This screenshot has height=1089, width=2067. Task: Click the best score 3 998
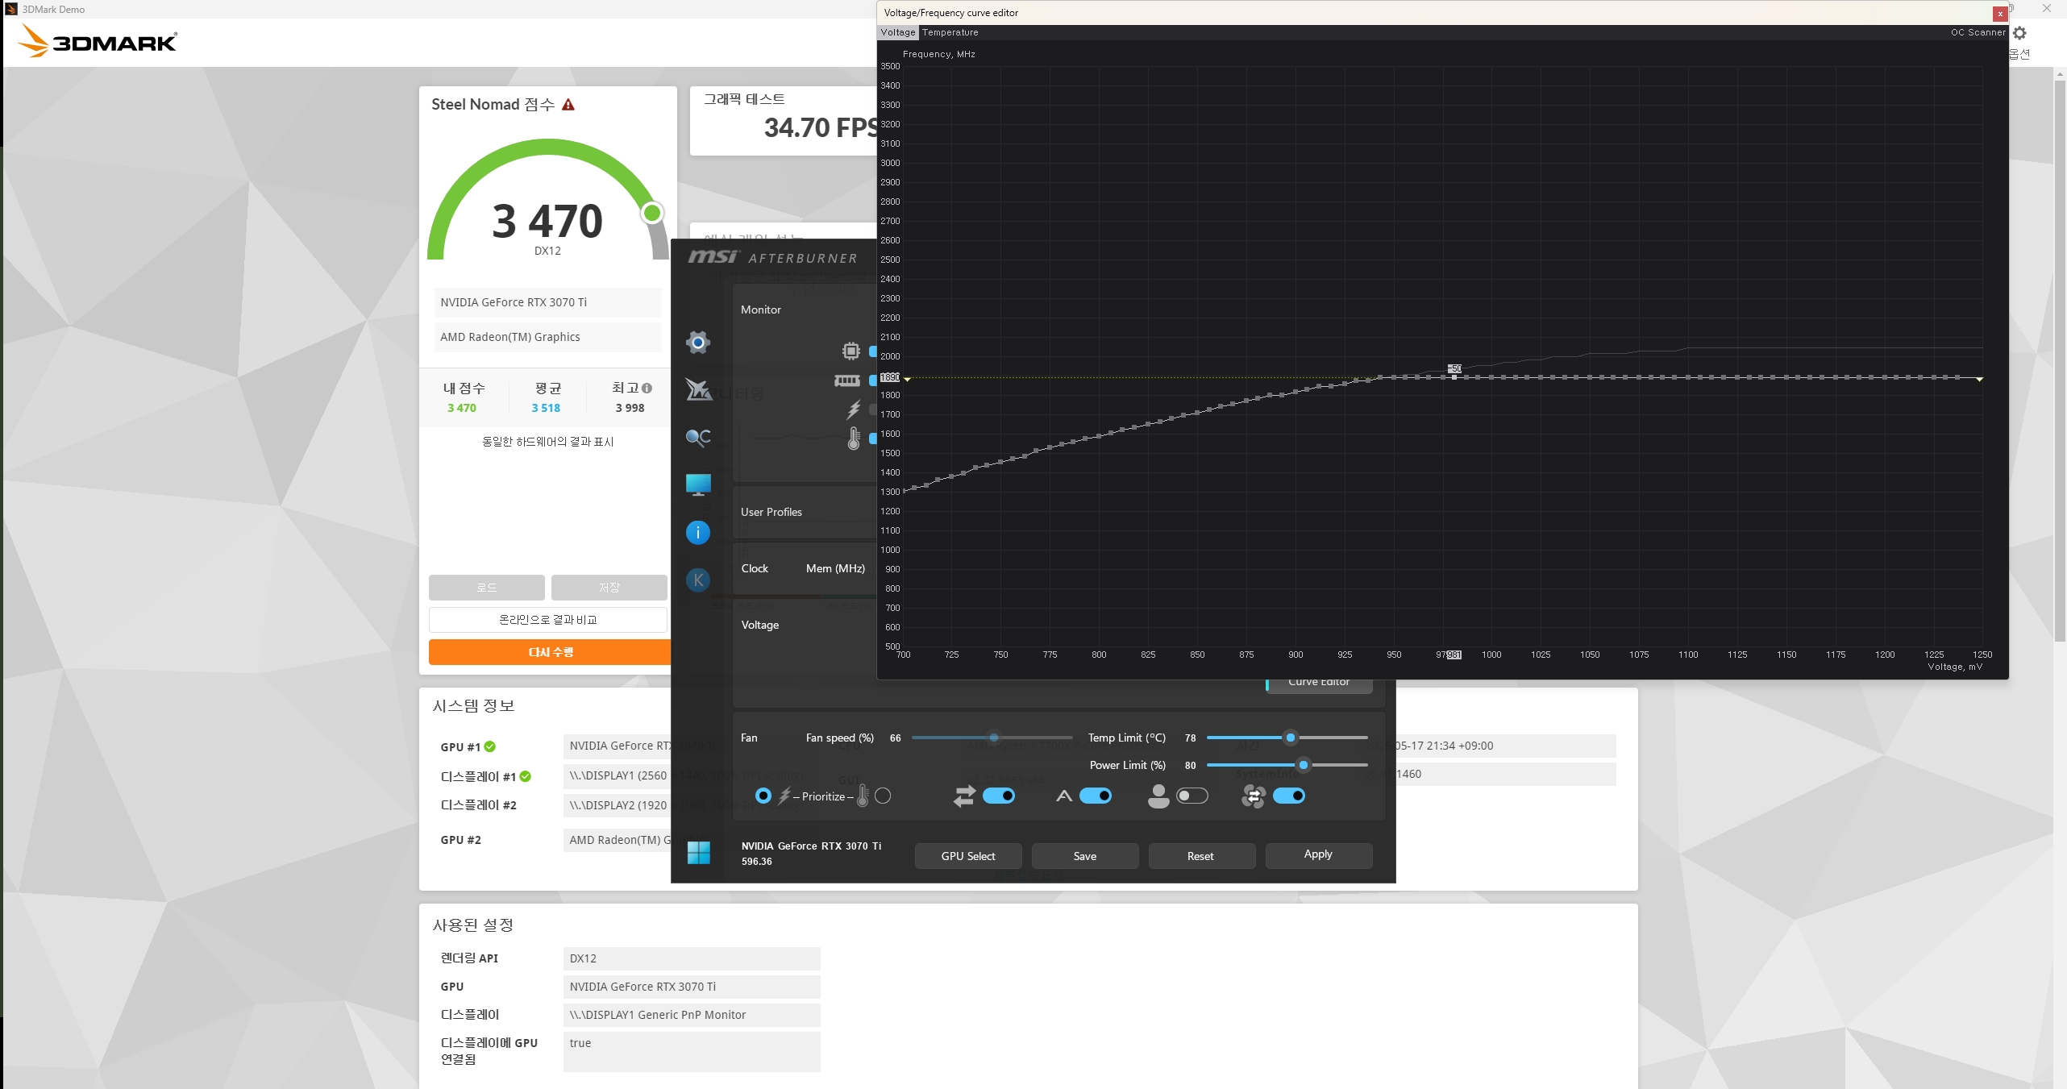(x=630, y=408)
